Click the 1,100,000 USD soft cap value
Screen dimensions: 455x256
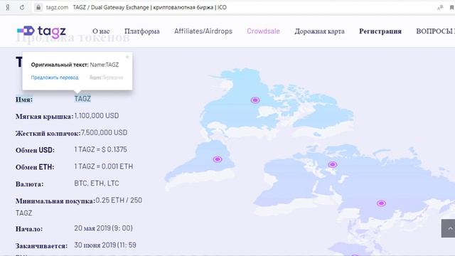[97, 115]
